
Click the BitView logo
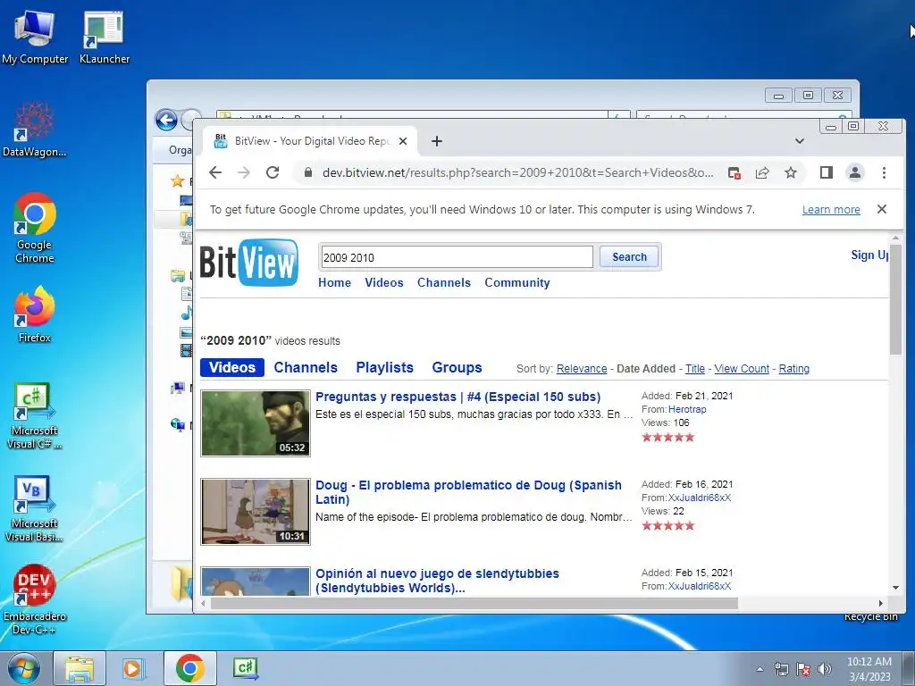tap(248, 263)
